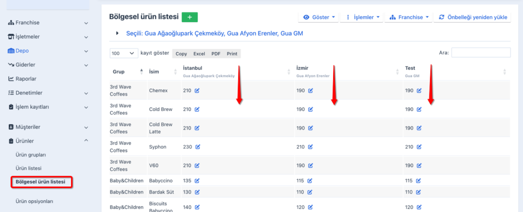Click the Ara search input field
The height and width of the screenshot is (212, 523).
tap(480, 53)
